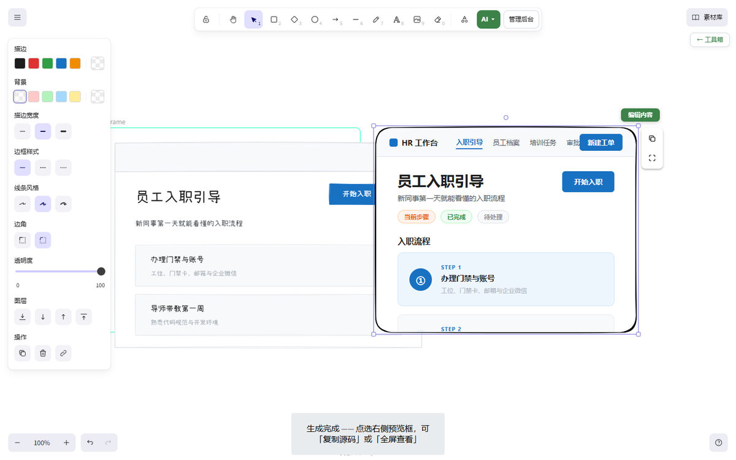Image resolution: width=736 pixels, height=460 pixels.
Task: Select the Line tool
Action: tap(356, 20)
